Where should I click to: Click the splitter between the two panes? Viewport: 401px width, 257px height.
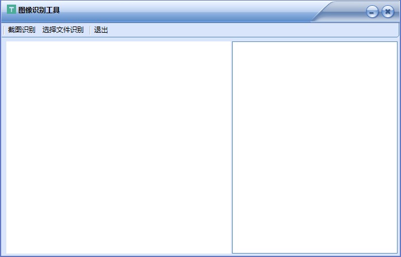click(x=231, y=147)
